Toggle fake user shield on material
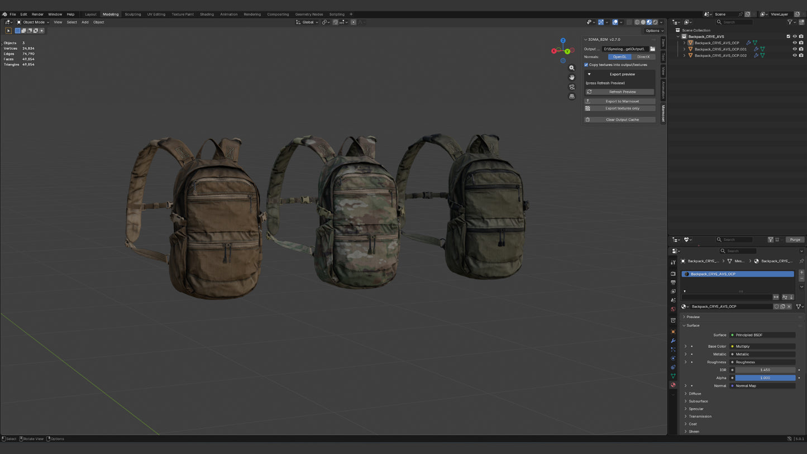This screenshot has height=454, width=807. (776, 307)
